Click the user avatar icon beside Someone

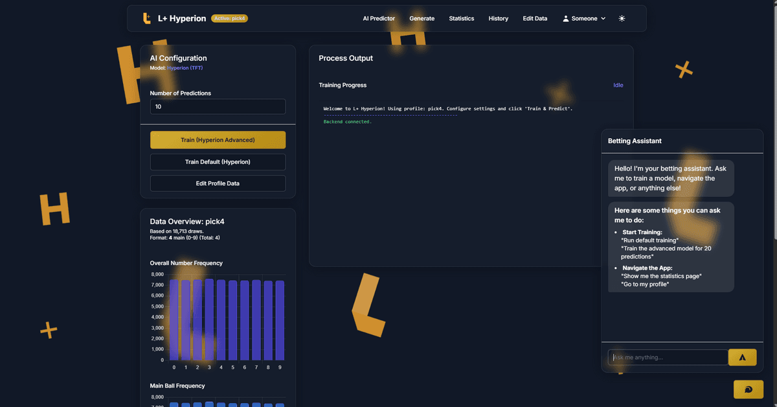coord(565,19)
